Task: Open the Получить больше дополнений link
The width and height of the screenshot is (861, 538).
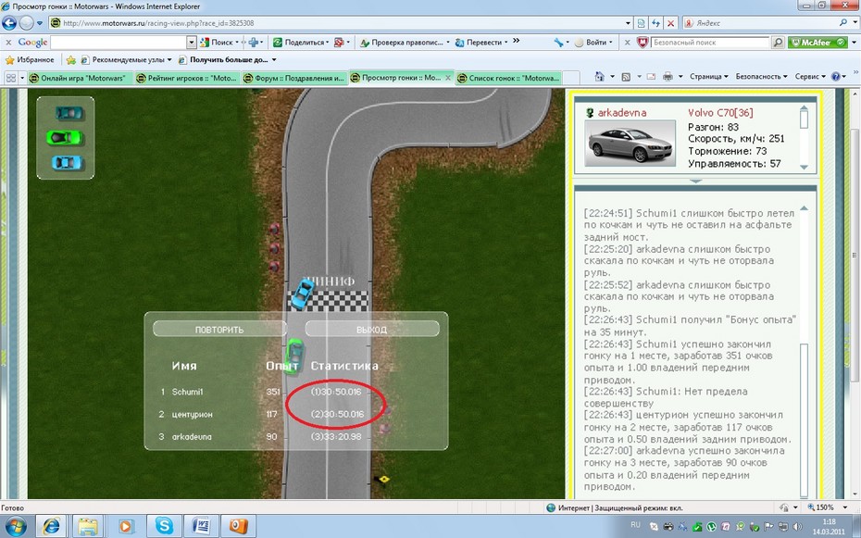Action: [228, 60]
